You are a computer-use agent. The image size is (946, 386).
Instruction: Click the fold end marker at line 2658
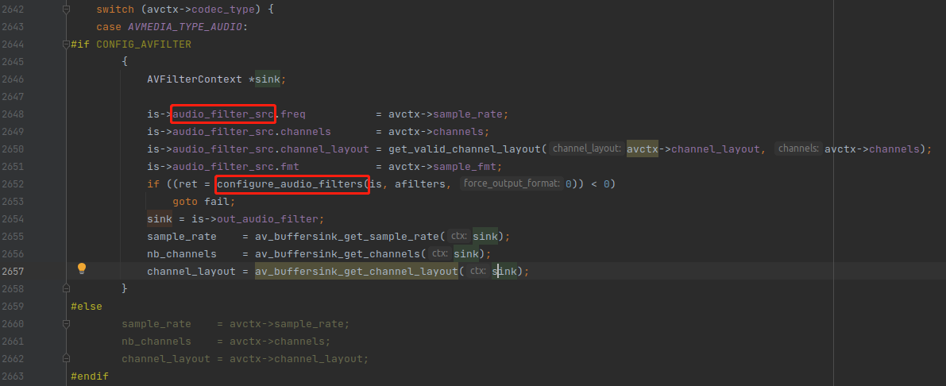click(66, 289)
